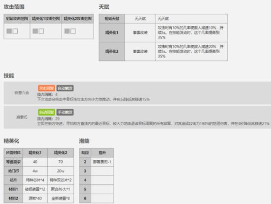Click the 精英化1攻击范围 column header
271x204 pixels.
(x=46, y=19)
